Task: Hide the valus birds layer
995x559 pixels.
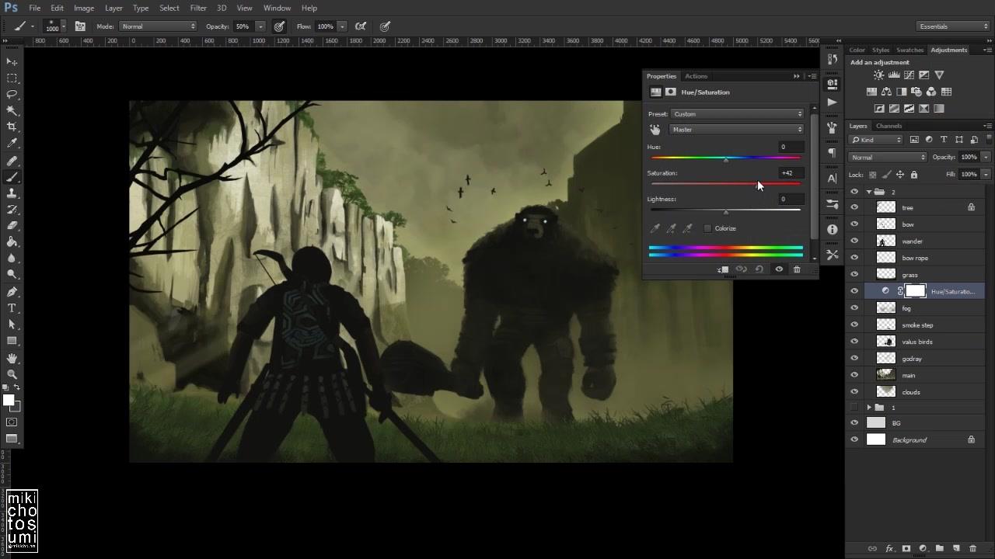Action: [x=854, y=342]
